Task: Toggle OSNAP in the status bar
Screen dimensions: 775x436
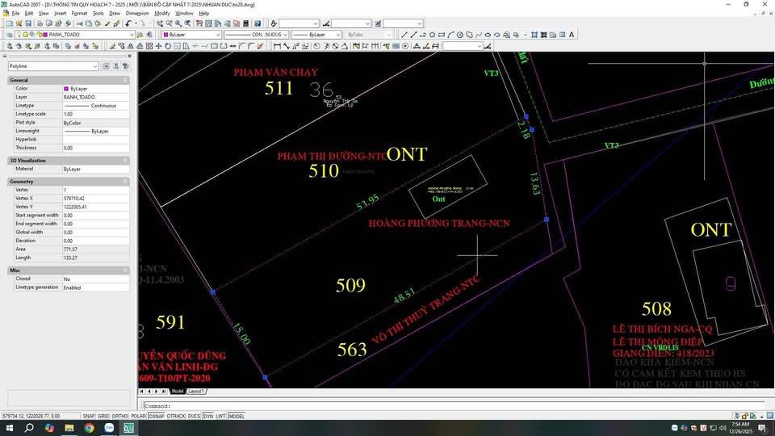Action: (156, 416)
